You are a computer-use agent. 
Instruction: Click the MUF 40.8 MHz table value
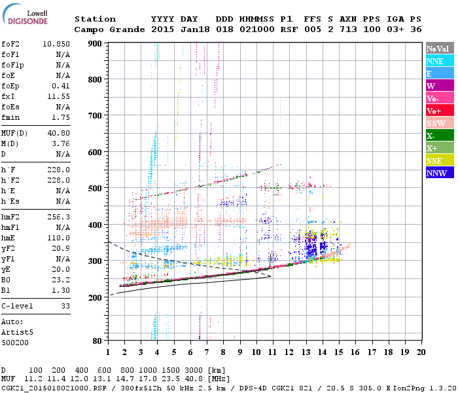194,379
